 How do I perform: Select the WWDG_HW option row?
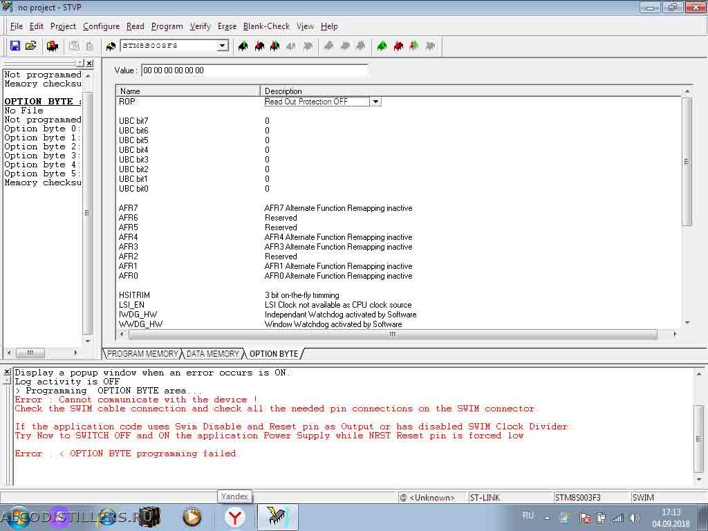(x=399, y=324)
